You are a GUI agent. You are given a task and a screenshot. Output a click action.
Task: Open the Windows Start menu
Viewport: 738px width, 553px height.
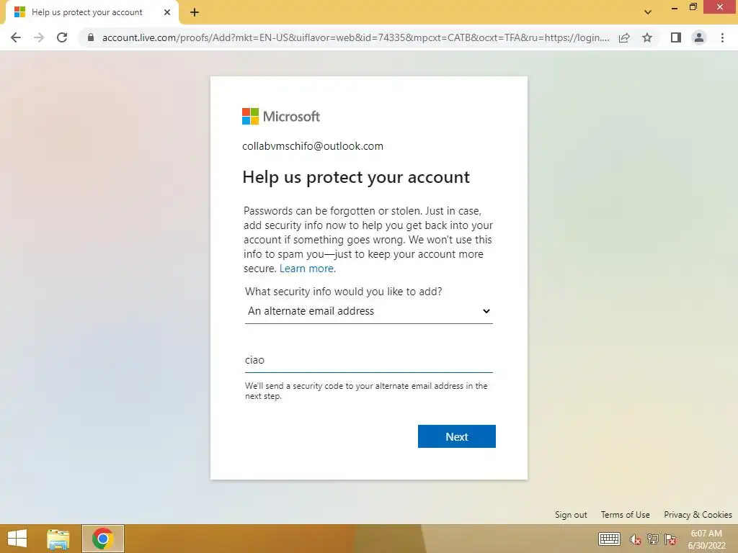[17, 539]
